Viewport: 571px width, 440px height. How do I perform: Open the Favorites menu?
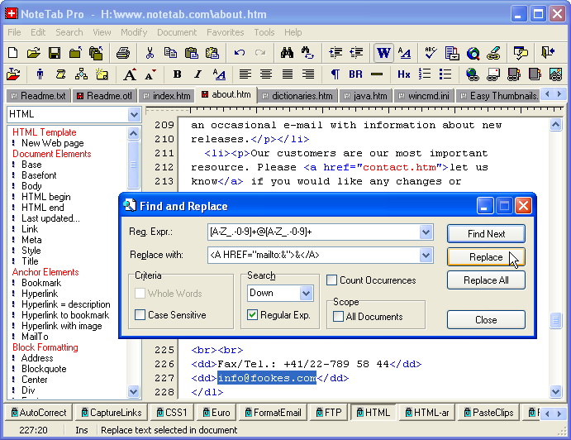tap(226, 32)
